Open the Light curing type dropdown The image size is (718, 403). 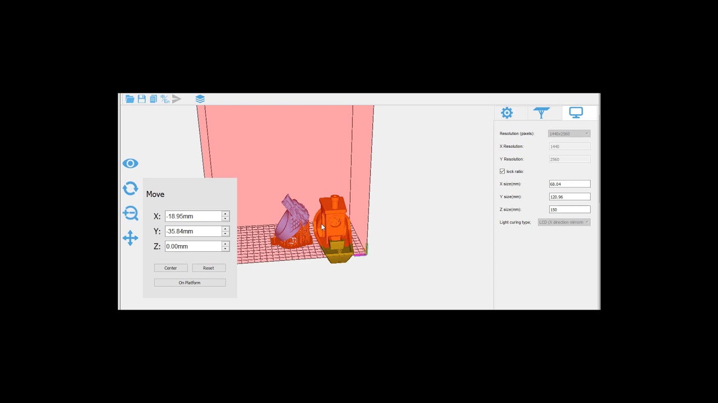(x=564, y=222)
